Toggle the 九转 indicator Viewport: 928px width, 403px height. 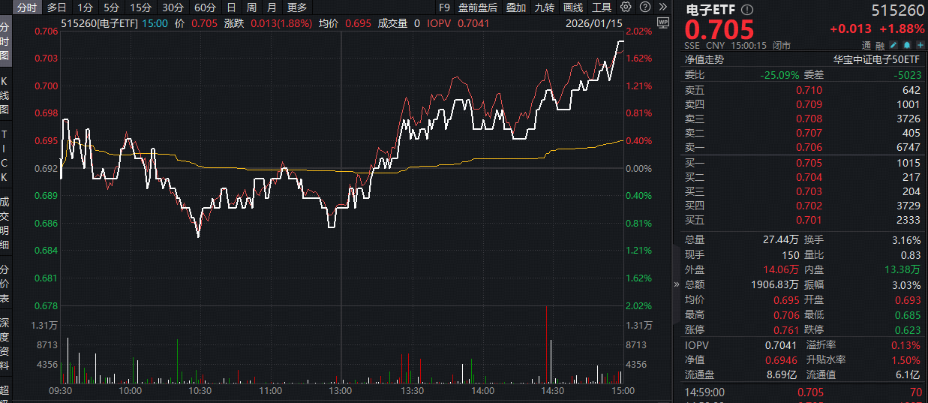(545, 8)
